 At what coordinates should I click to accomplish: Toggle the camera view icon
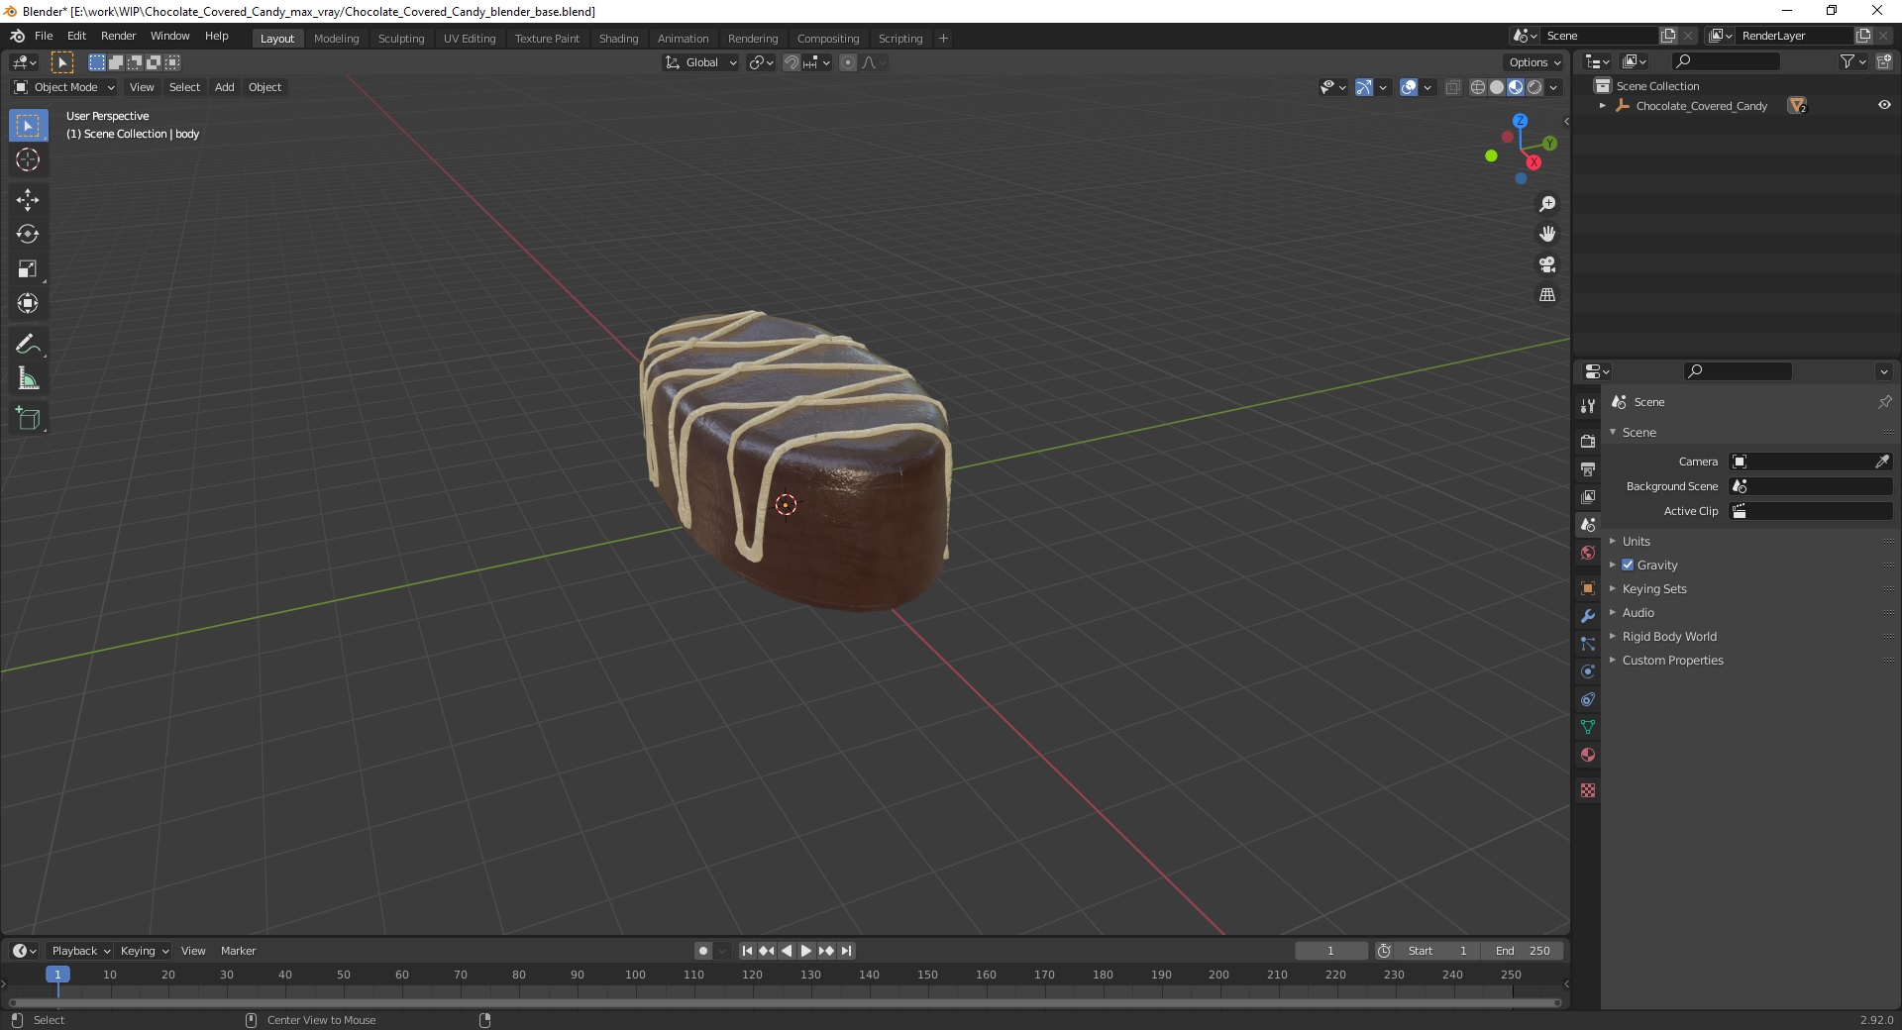coord(1547,264)
